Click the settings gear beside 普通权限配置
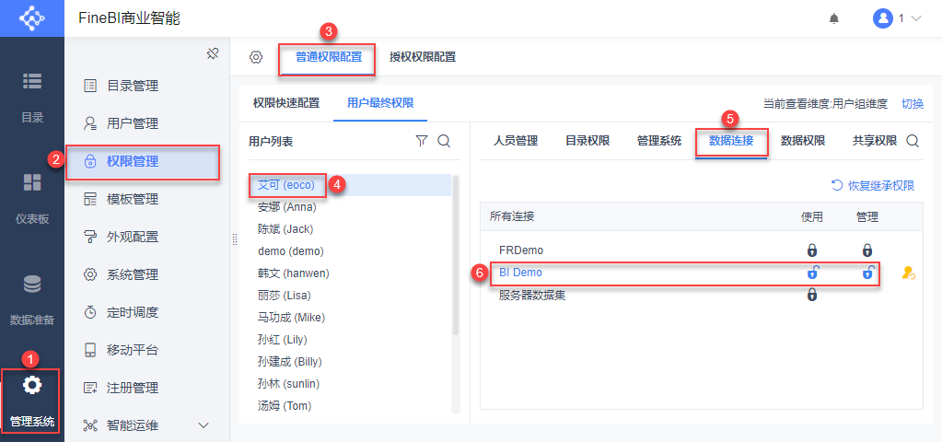Image resolution: width=942 pixels, height=442 pixels. [x=256, y=57]
